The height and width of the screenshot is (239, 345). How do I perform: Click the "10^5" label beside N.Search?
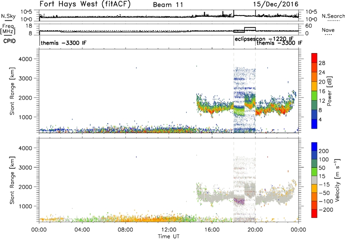coord(311,12)
